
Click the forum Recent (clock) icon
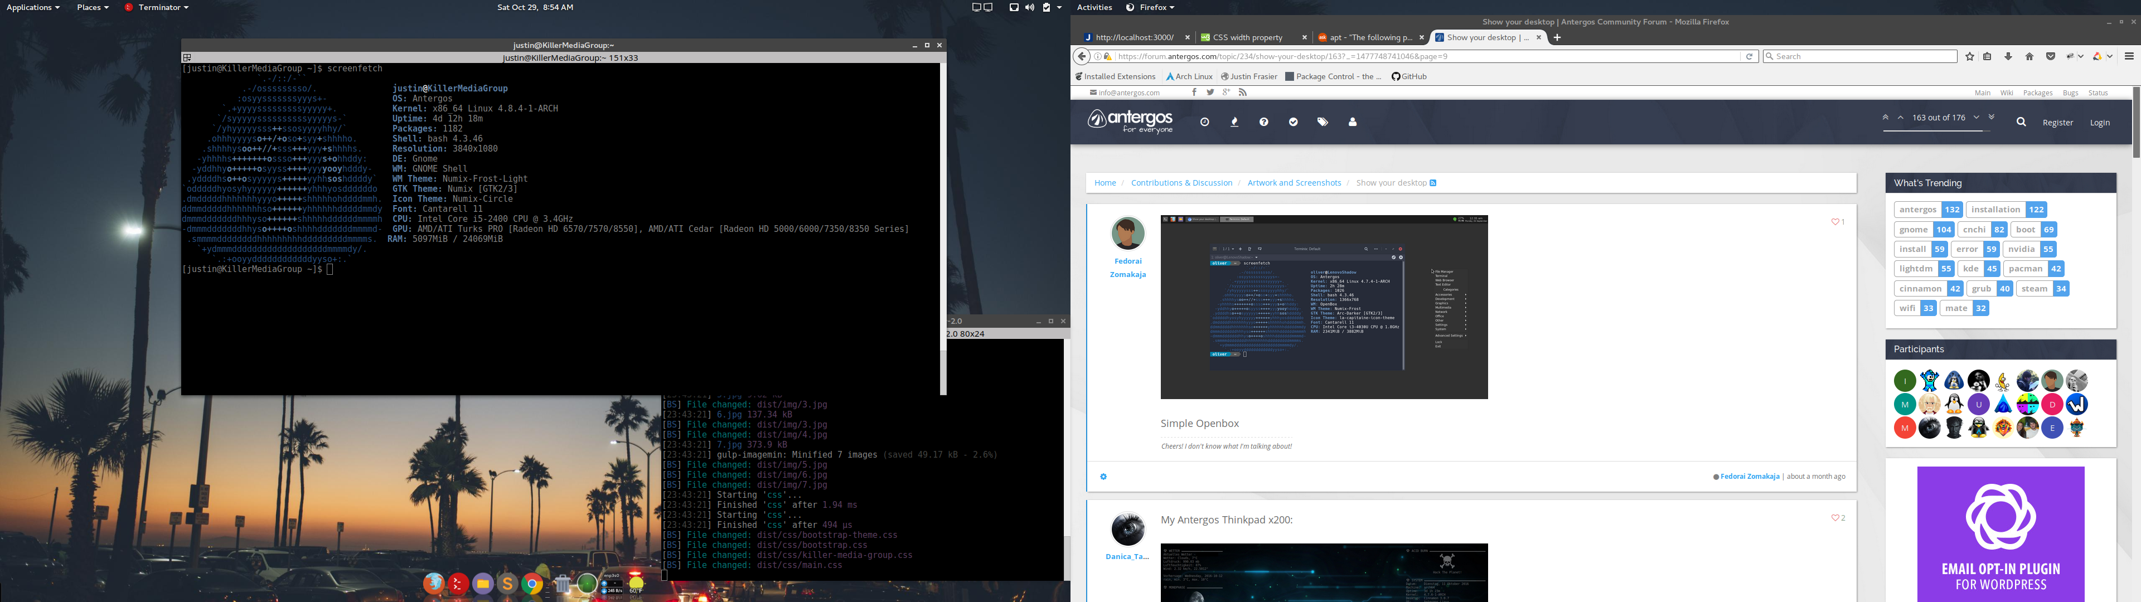coord(1204,122)
